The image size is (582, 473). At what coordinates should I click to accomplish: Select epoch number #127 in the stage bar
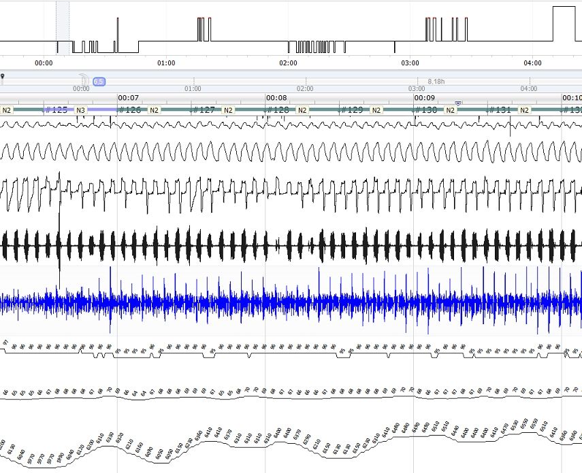click(x=204, y=110)
